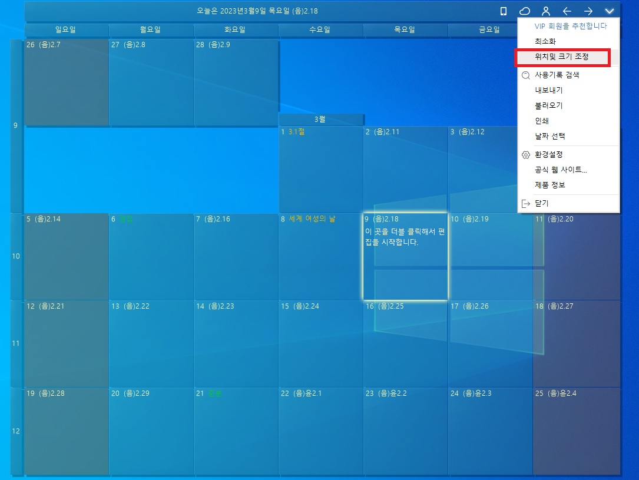Select the March 12 day cell
639x480 pixels.
(x=67, y=344)
